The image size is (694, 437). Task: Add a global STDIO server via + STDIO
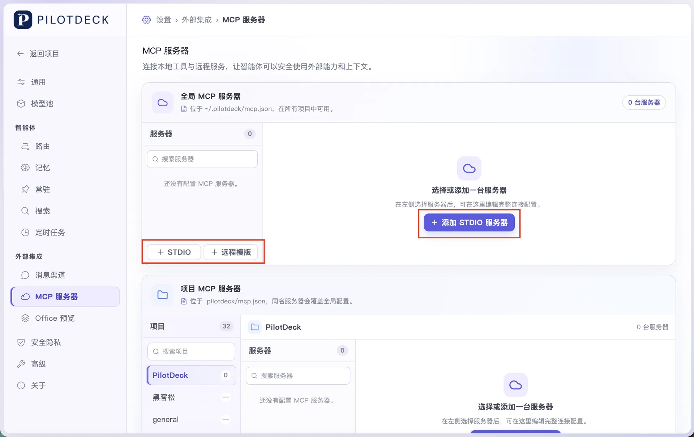pyautogui.click(x=174, y=252)
